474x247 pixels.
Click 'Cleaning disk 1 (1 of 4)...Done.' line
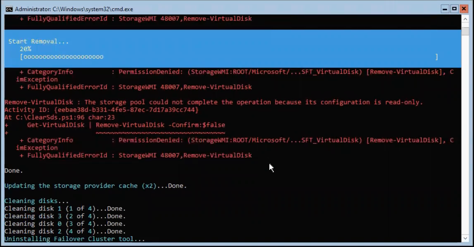point(65,208)
